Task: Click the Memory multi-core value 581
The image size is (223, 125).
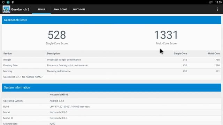Action: coord(217,71)
